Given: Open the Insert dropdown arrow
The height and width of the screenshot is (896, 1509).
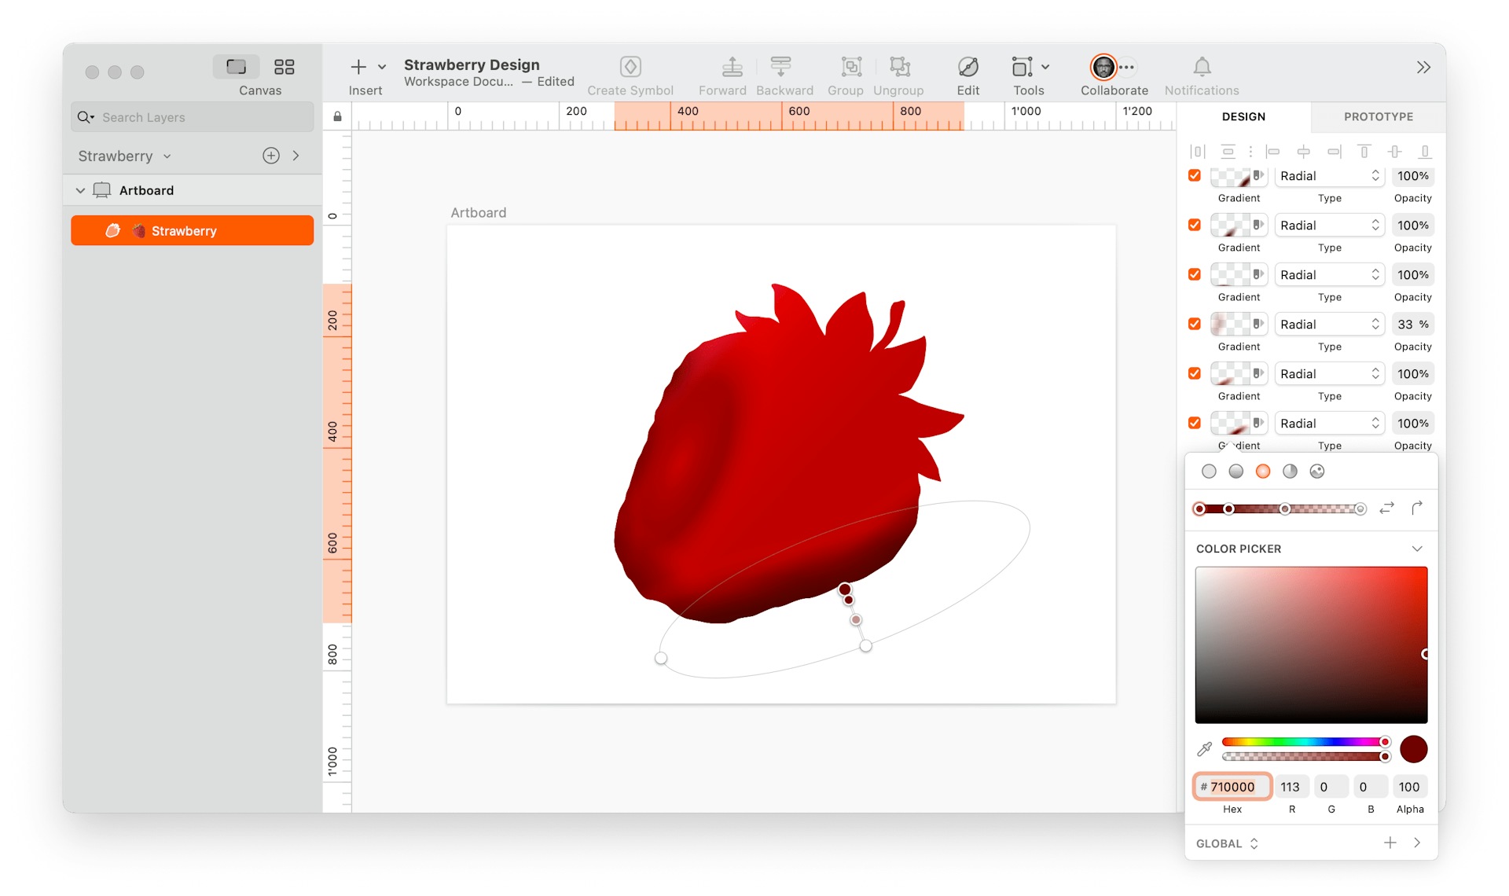Looking at the screenshot, I should 382,67.
